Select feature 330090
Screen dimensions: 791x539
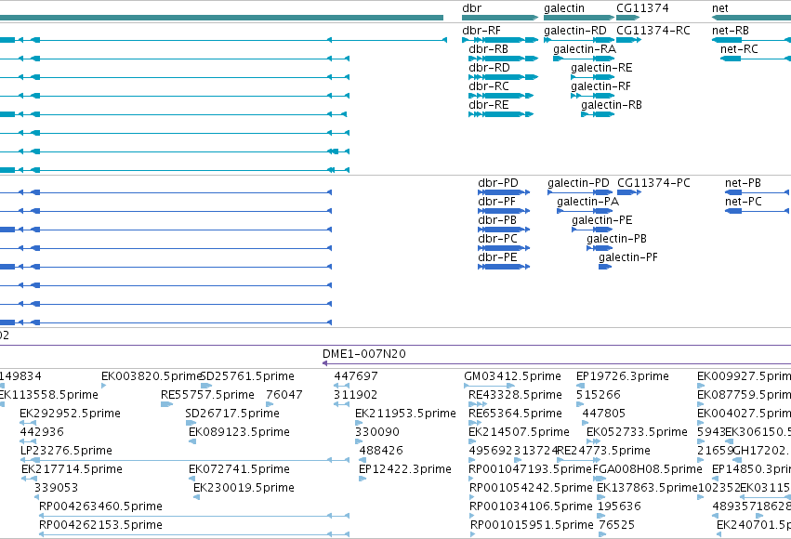pyautogui.click(x=377, y=432)
